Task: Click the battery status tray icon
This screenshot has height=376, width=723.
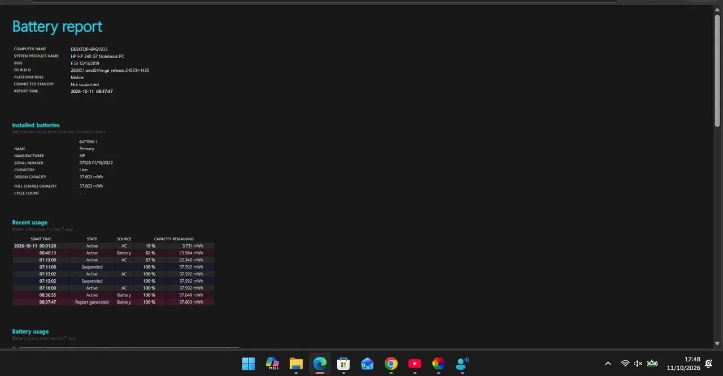Action: point(652,364)
